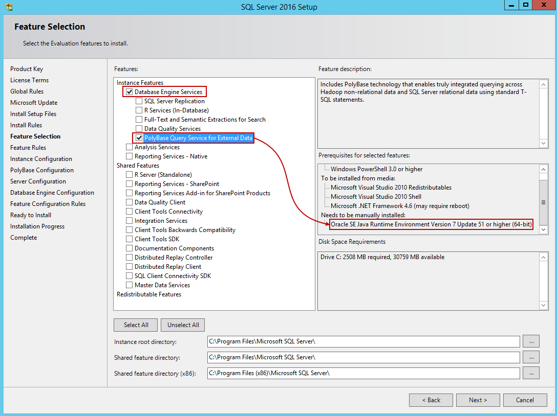Image resolution: width=557 pixels, height=416 pixels.
Task: Go to Instance Configuration step
Action: pos(41,159)
